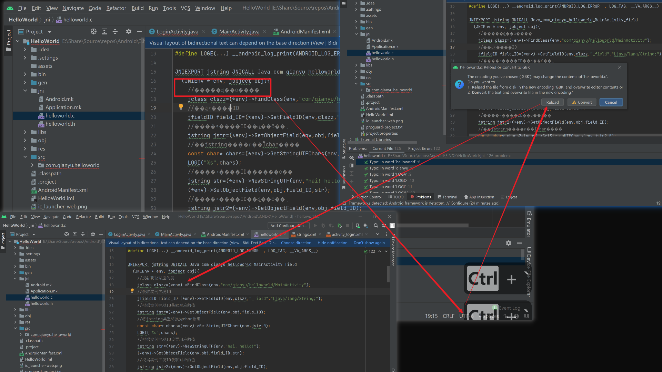This screenshot has width=662, height=372.
Task: Open the strings.xml editor tab
Action: [x=306, y=234]
